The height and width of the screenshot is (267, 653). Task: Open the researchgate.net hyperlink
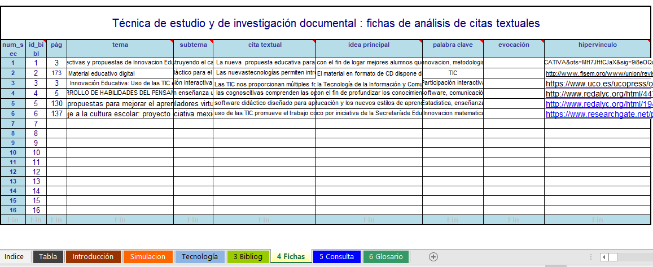[598, 113]
